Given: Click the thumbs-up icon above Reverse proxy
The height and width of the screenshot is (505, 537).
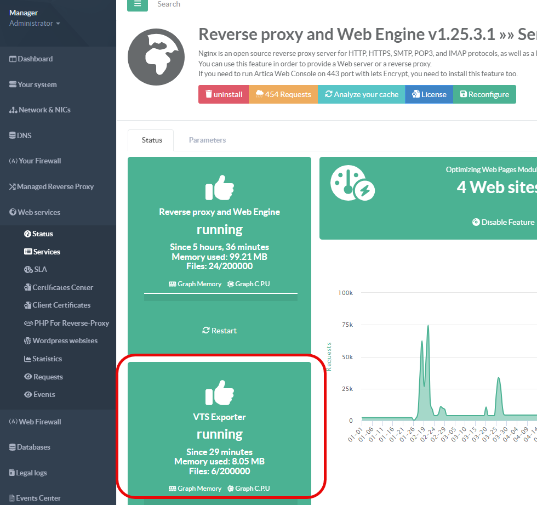Looking at the screenshot, I should [x=219, y=188].
